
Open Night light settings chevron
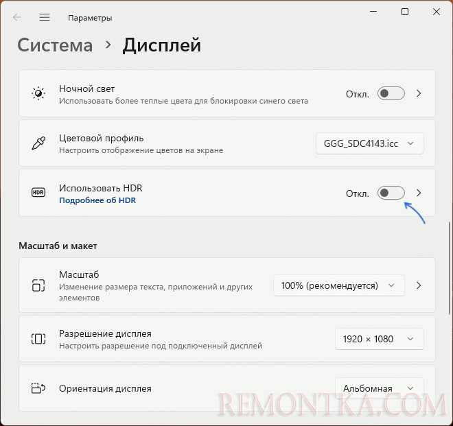[x=419, y=93]
